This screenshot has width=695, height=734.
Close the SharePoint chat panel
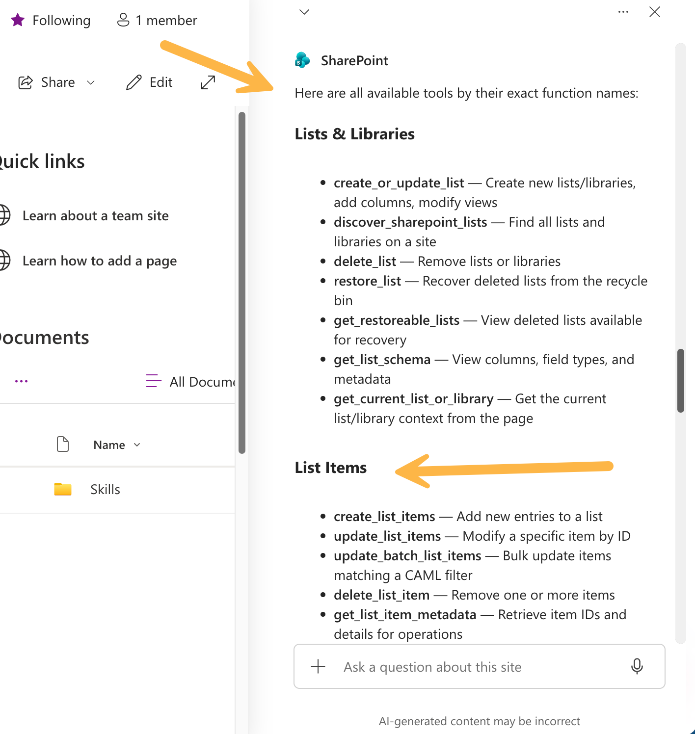pos(655,12)
